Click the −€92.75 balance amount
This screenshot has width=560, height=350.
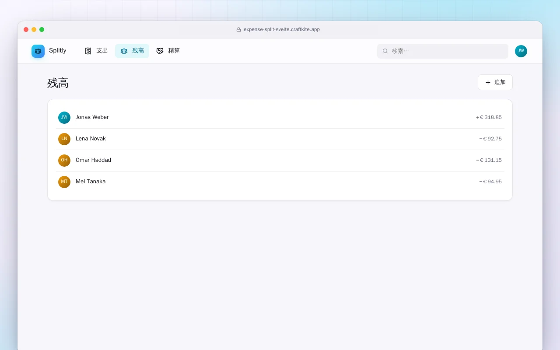coord(490,139)
